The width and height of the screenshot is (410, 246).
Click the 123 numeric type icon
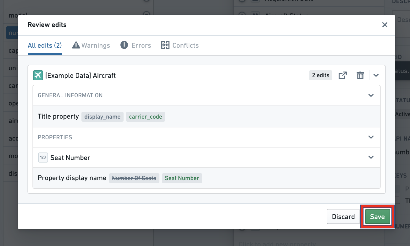pyautogui.click(x=43, y=158)
